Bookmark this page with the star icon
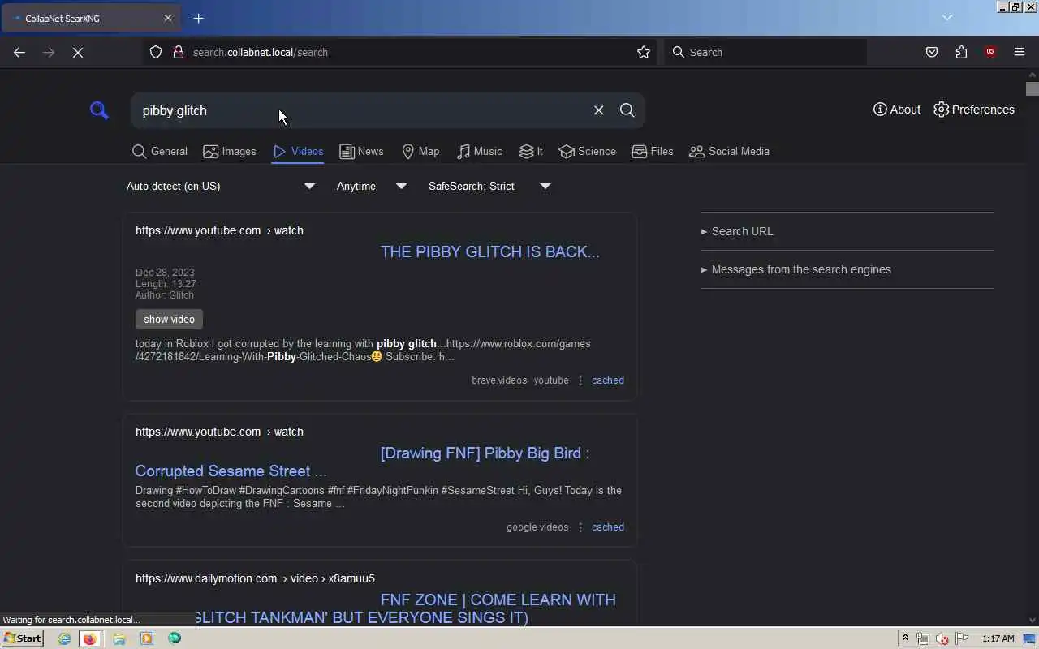 (x=644, y=52)
